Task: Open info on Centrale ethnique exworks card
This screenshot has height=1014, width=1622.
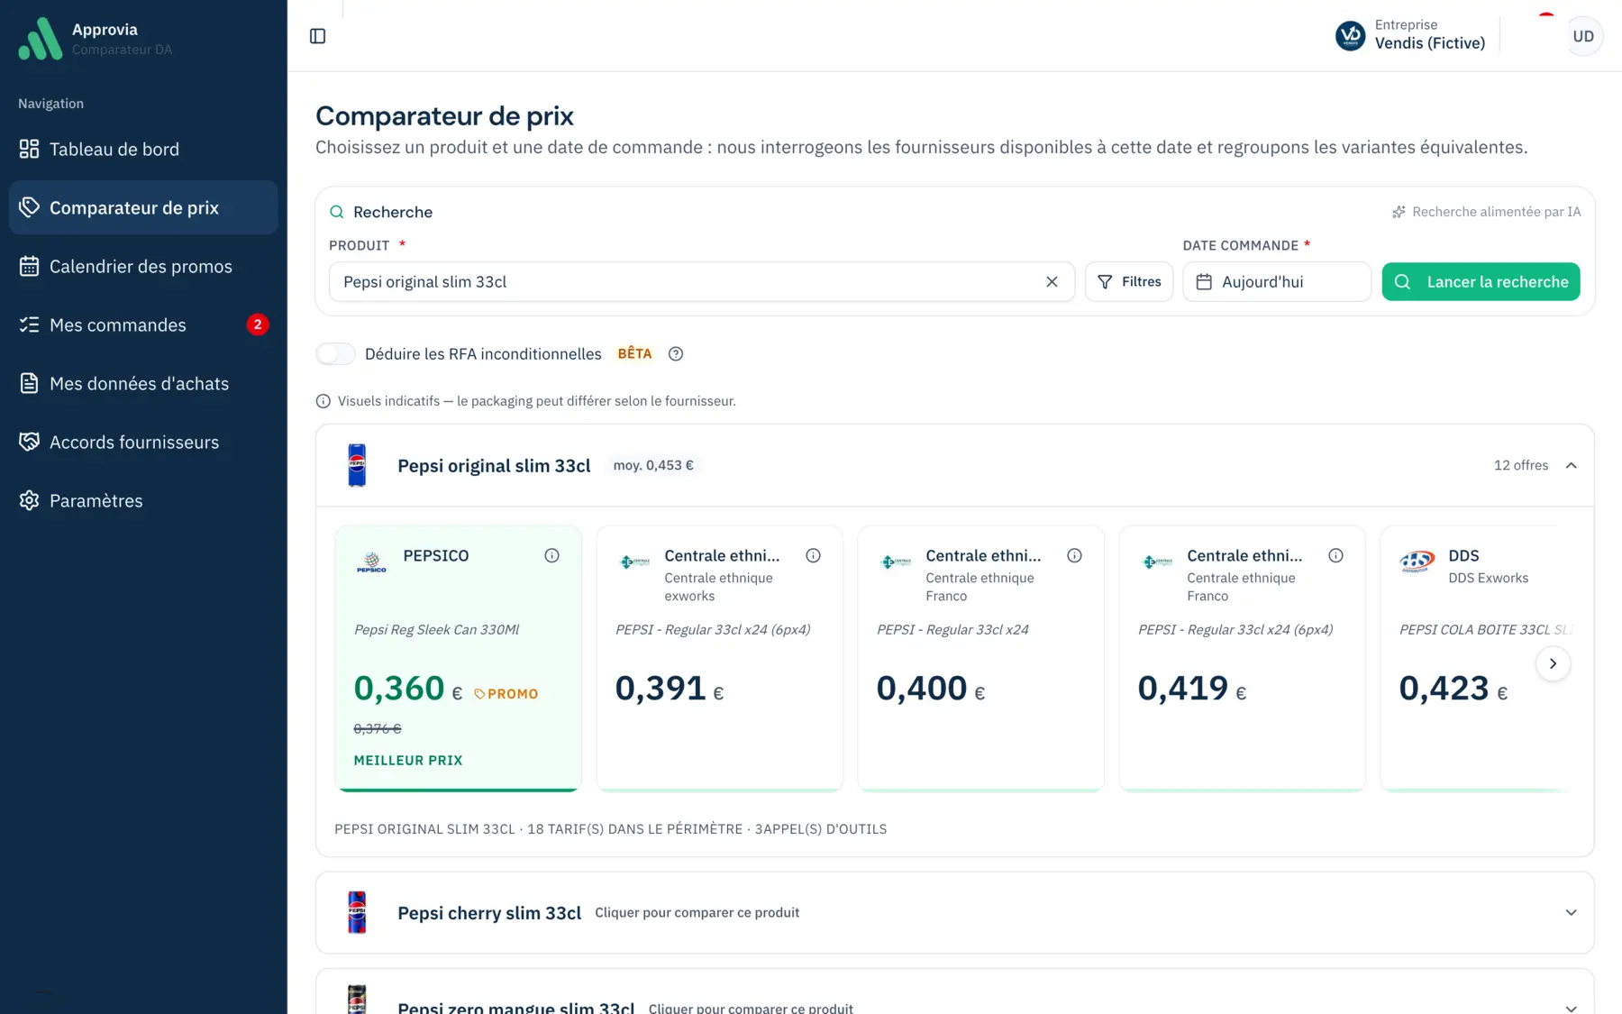Action: [x=813, y=555]
